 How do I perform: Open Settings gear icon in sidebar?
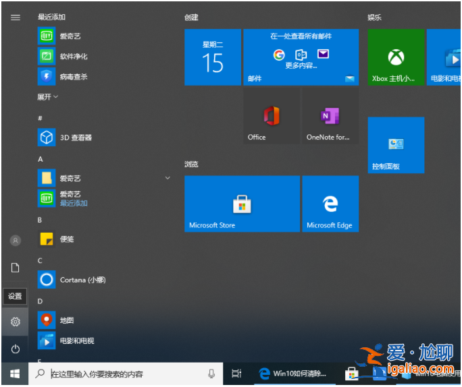[16, 322]
